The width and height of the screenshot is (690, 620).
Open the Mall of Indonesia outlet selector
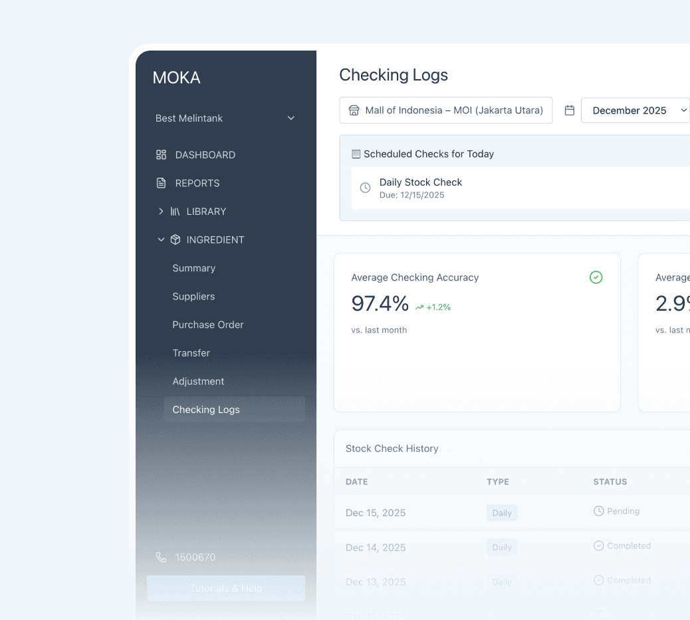pyautogui.click(x=446, y=110)
